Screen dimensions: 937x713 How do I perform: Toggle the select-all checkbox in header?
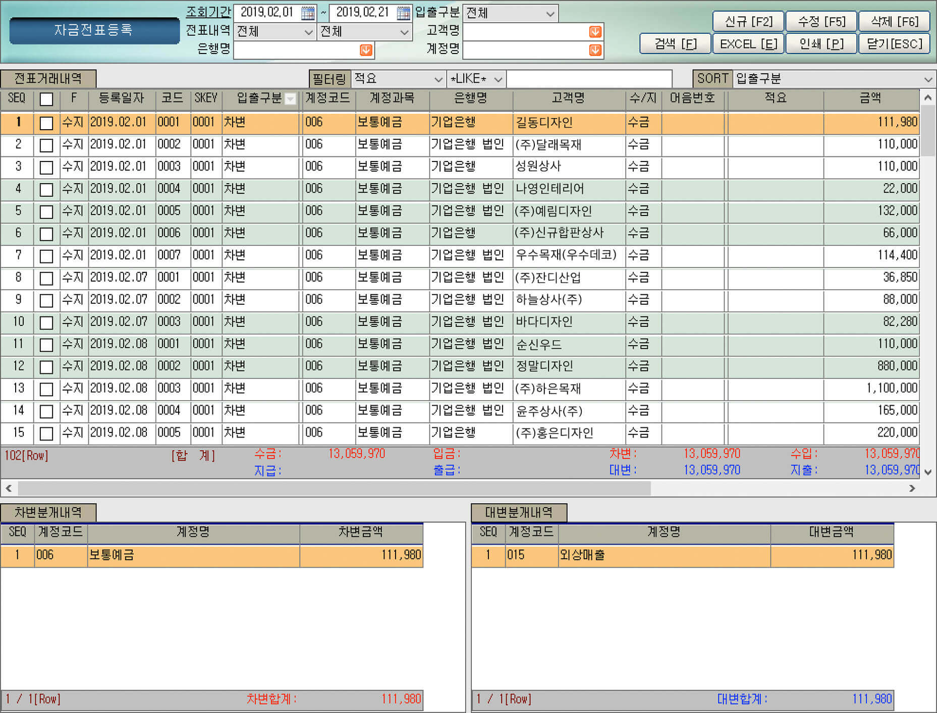coord(46,99)
